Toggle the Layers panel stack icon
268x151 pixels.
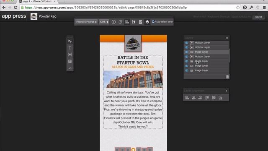pyautogui.click(x=147, y=22)
